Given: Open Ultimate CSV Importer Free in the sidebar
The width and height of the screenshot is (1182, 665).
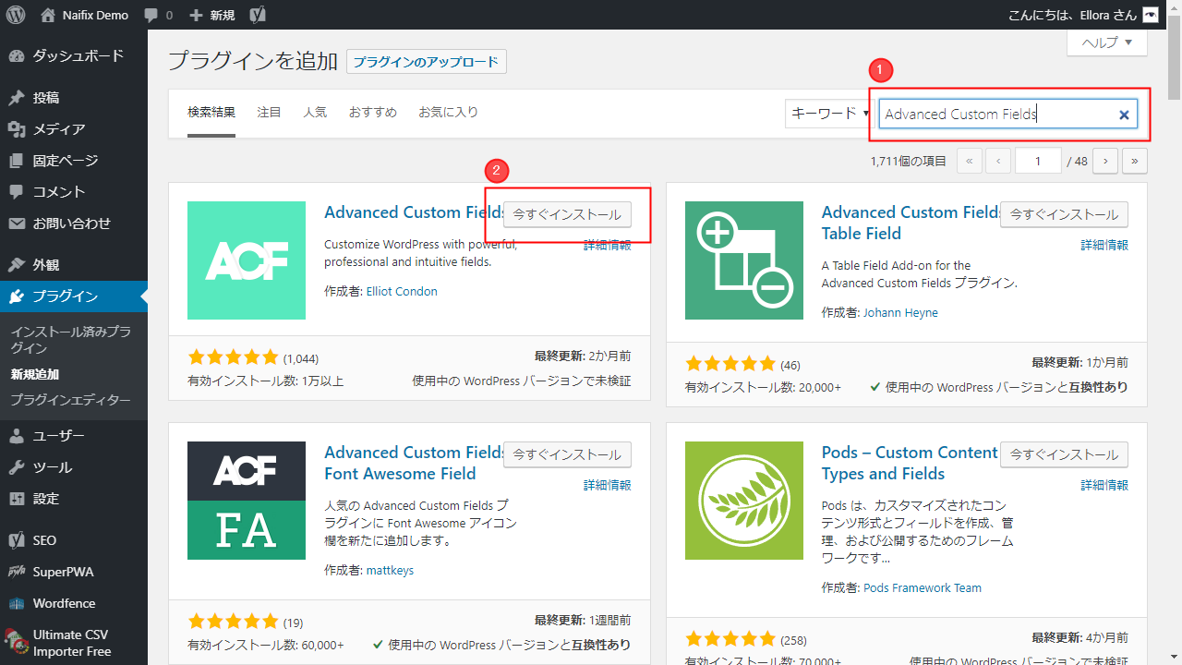Looking at the screenshot, I should (x=74, y=643).
